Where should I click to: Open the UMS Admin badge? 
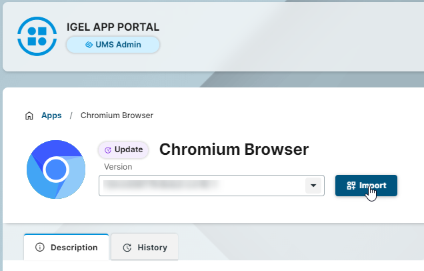click(x=113, y=45)
